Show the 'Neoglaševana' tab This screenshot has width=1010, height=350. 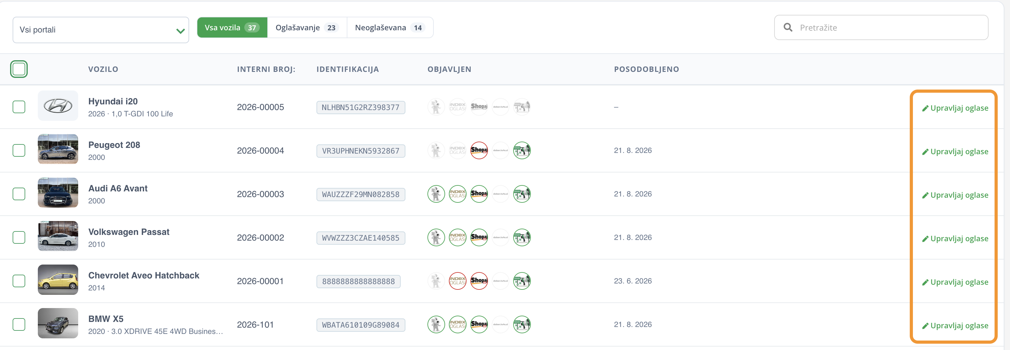[390, 27]
